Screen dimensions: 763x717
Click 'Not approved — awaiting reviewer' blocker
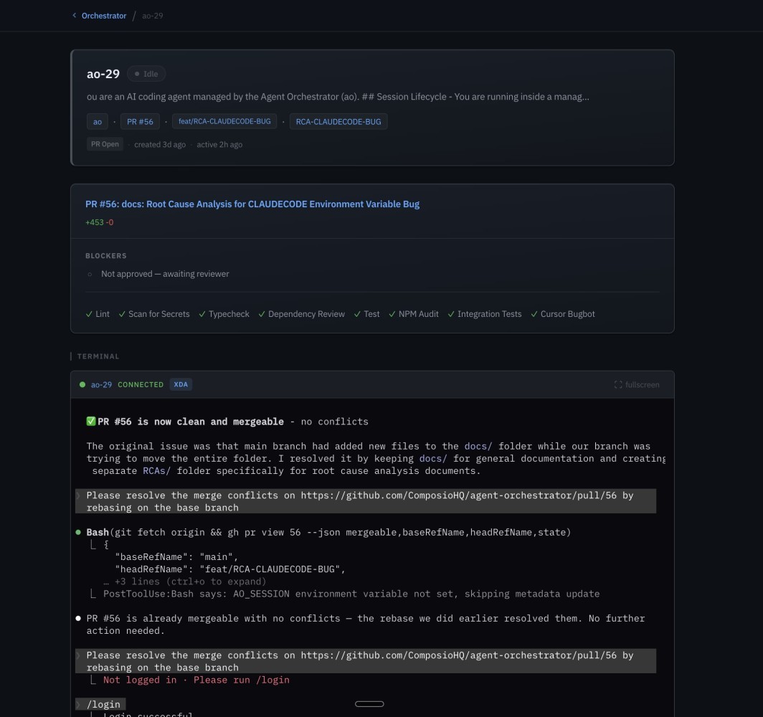click(165, 274)
